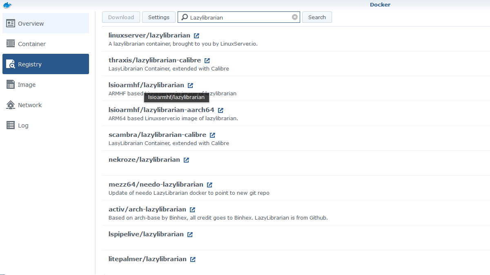Open lspipelive/lazylibrarian external link icon
Screen dimensions: 490x275
click(190, 235)
